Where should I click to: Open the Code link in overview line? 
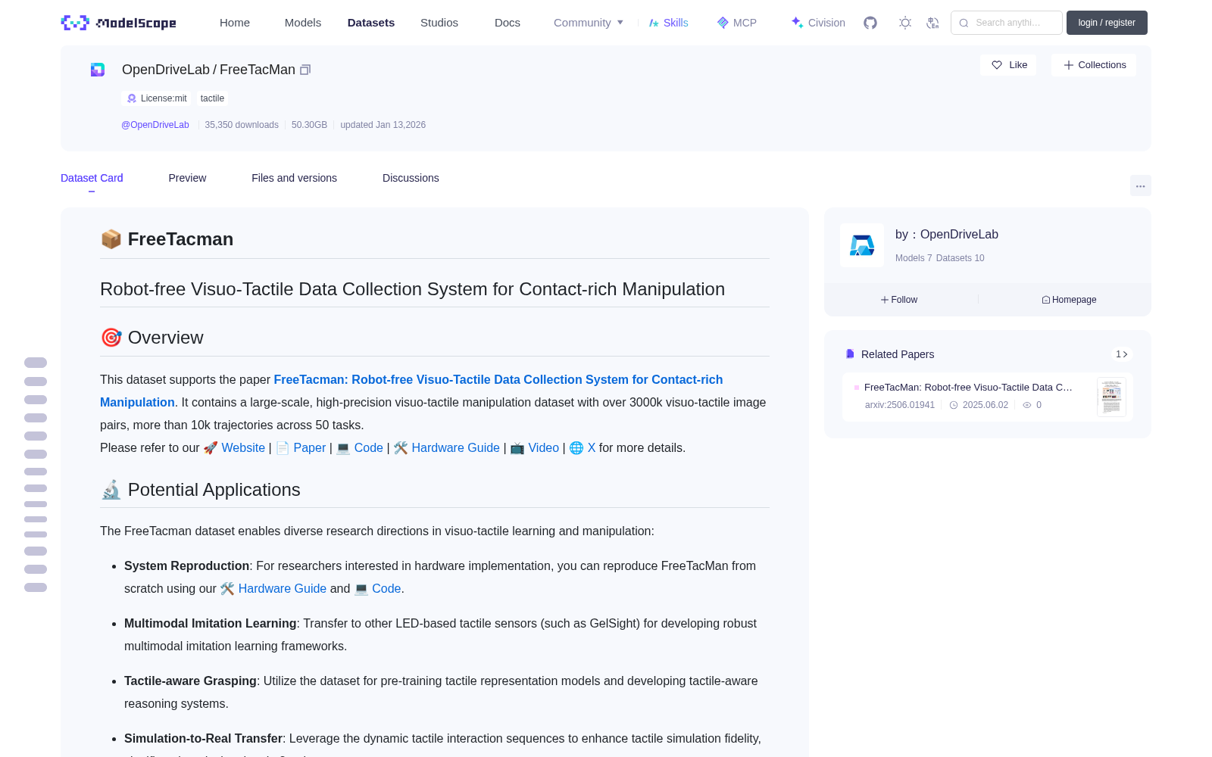click(368, 448)
